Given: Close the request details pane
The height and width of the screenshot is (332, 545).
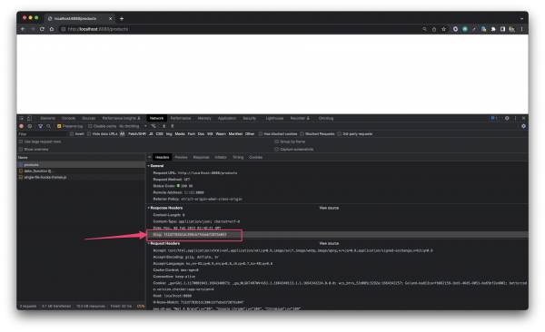Looking at the screenshot, I should (x=150, y=157).
